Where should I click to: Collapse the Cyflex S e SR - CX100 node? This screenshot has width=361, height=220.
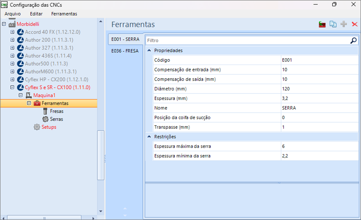pyautogui.click(x=12, y=87)
